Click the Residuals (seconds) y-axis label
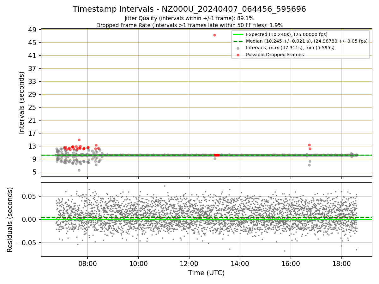This screenshot has height=284, width=379. [10, 220]
